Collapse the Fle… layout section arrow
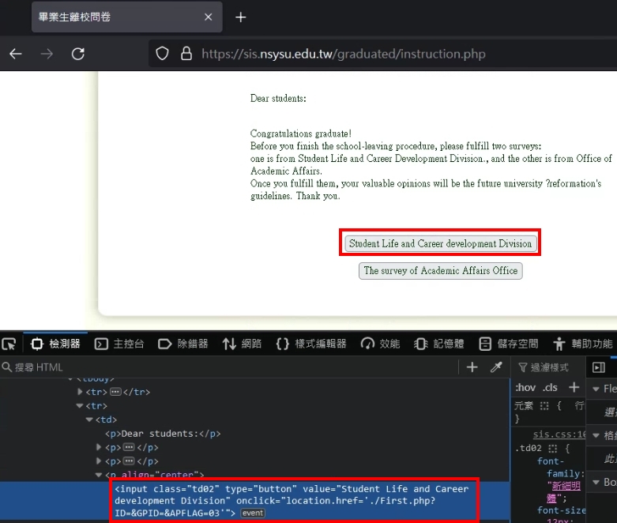This screenshot has height=523, width=617. pyautogui.click(x=596, y=389)
